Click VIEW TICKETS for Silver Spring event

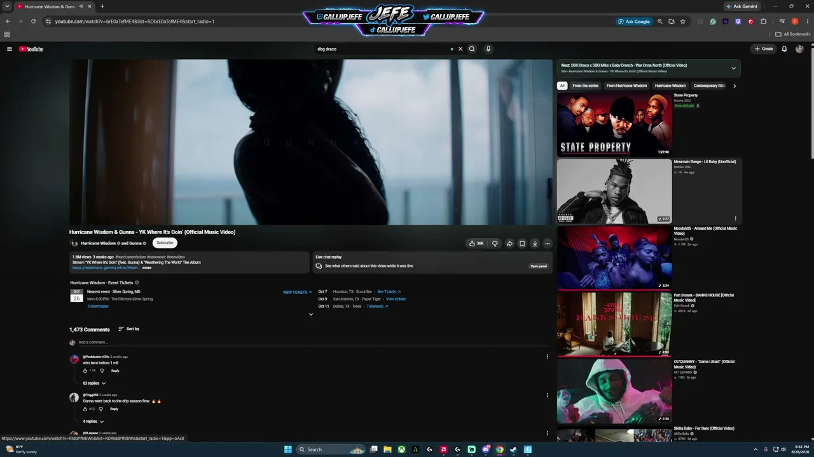pos(297,292)
